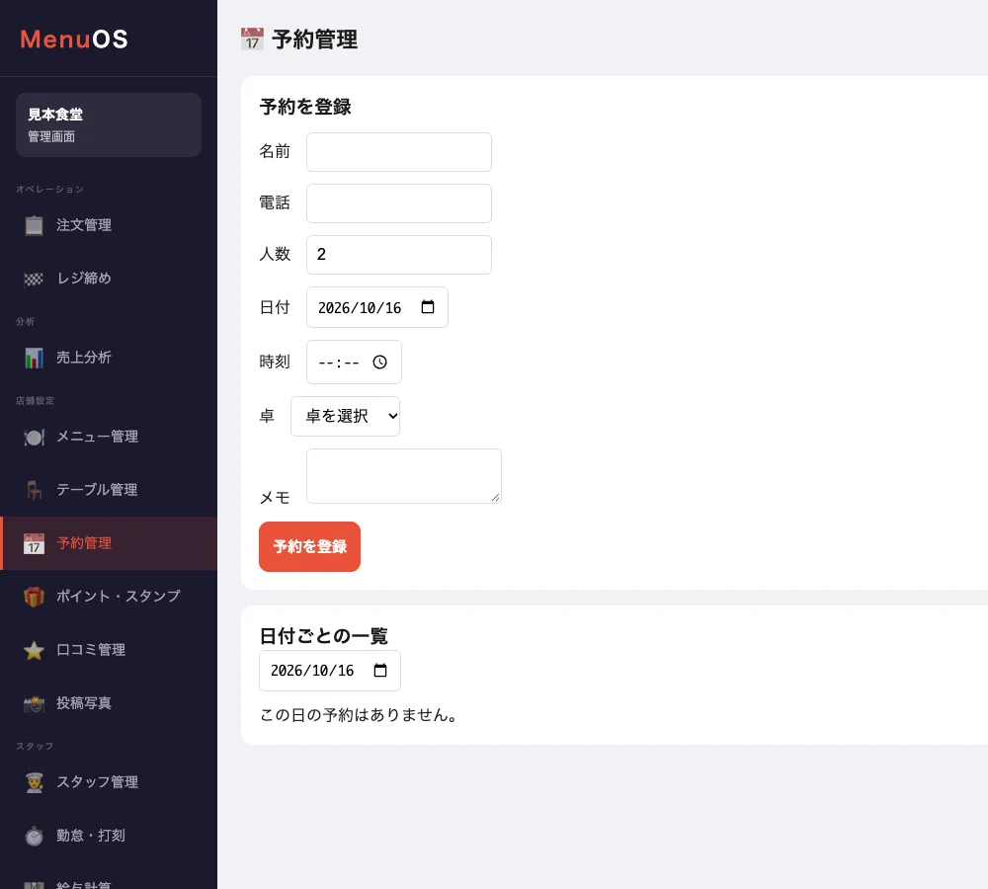988x889 pixels.
Task: Select the メニュー管理 menu item
Action: pos(109,437)
